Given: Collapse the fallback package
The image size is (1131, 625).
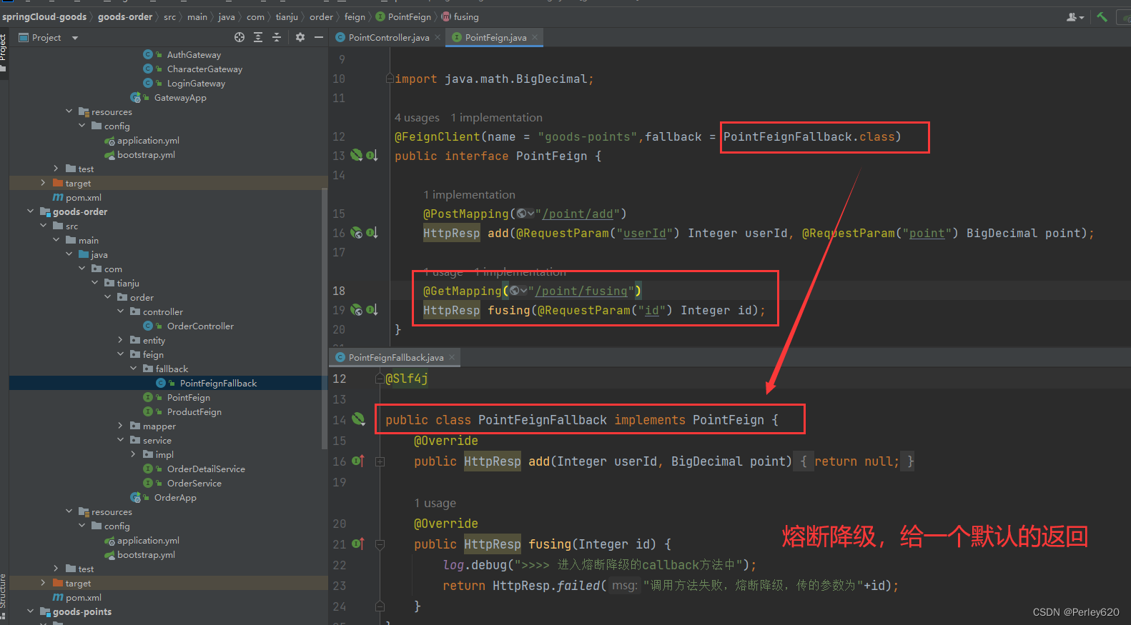Looking at the screenshot, I should [133, 369].
